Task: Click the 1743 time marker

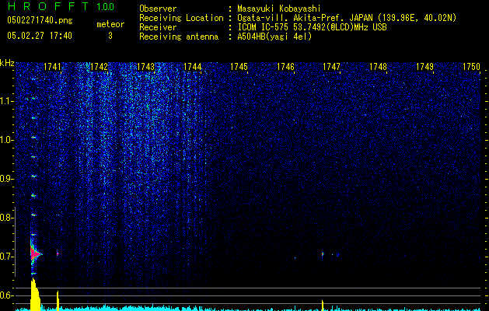Action: pyautogui.click(x=145, y=66)
